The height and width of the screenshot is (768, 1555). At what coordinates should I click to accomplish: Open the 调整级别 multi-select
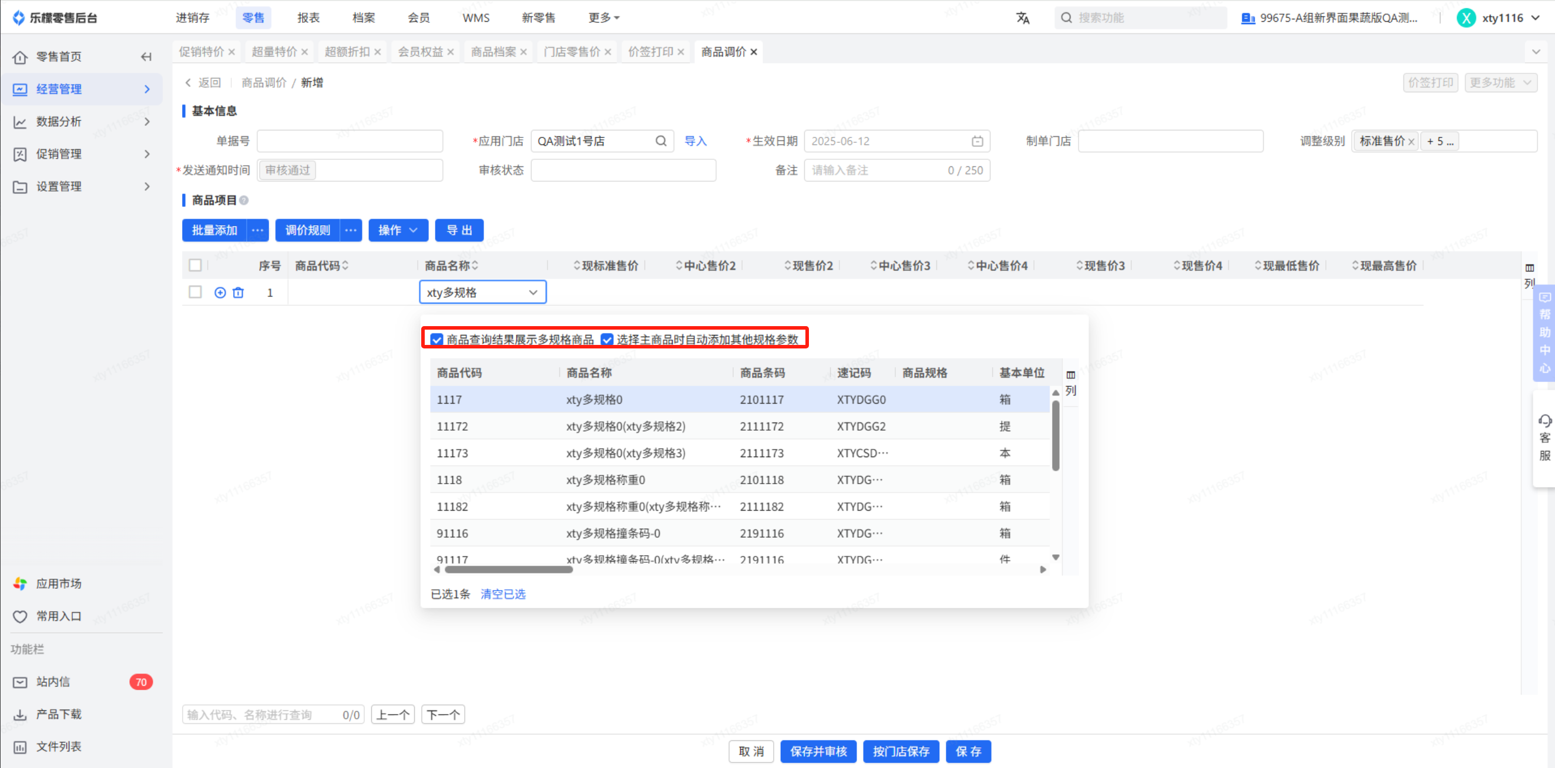click(1444, 141)
